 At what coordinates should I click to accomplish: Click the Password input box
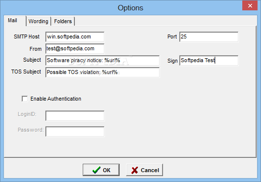point(75,132)
